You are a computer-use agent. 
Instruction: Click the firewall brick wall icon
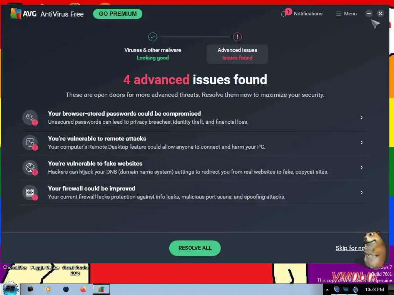(x=30, y=192)
